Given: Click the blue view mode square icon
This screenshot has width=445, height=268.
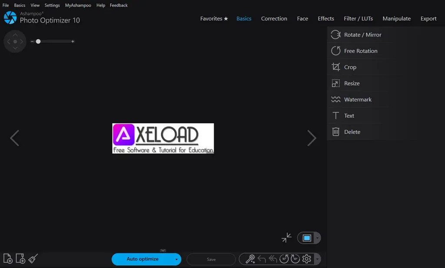Looking at the screenshot, I should [x=307, y=238].
